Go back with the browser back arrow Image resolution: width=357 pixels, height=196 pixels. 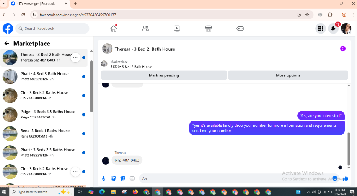[x=4, y=15]
